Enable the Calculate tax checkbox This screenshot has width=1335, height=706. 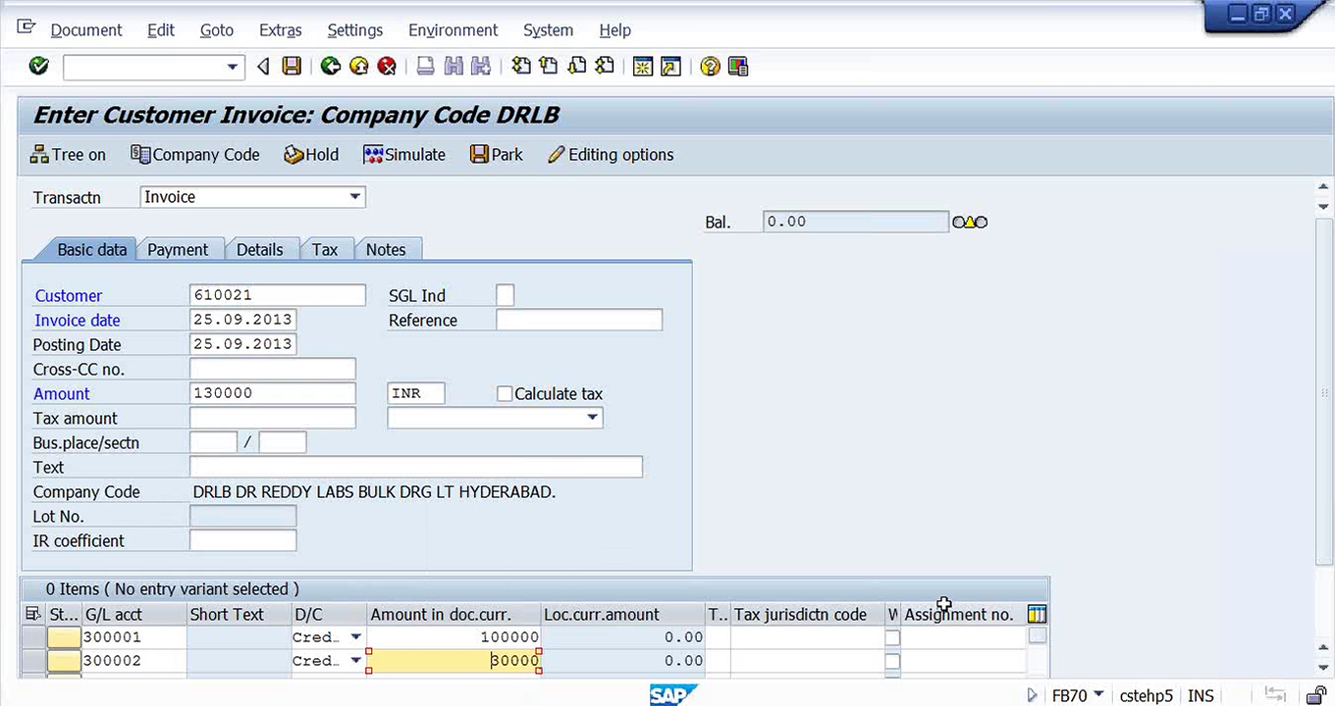click(x=505, y=394)
